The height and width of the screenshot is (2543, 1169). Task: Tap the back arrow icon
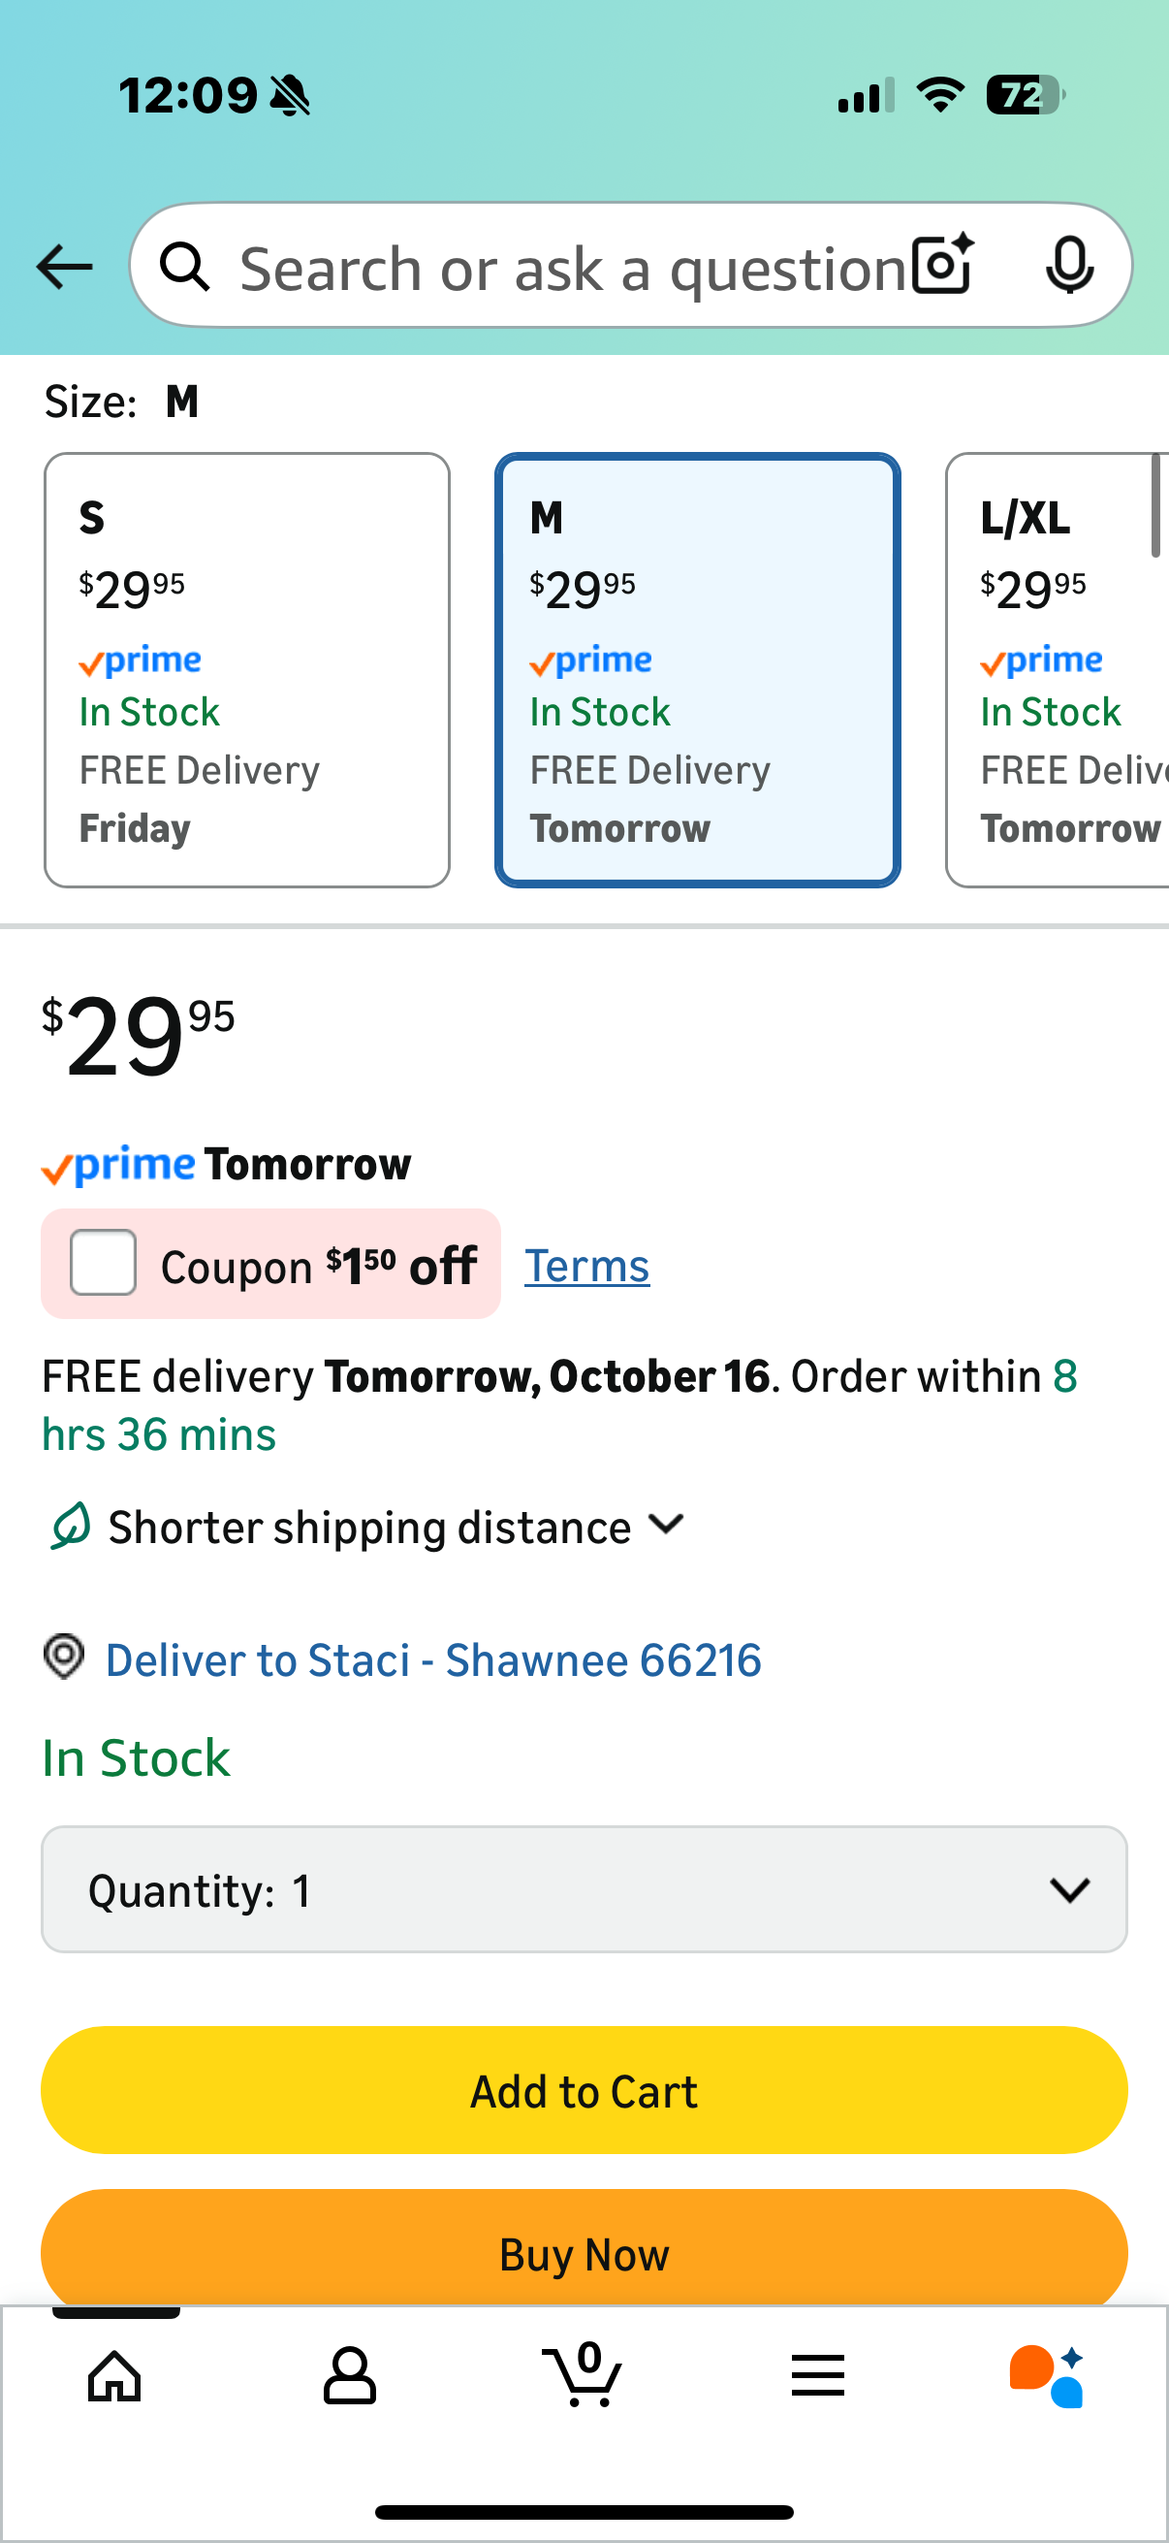[x=64, y=267]
